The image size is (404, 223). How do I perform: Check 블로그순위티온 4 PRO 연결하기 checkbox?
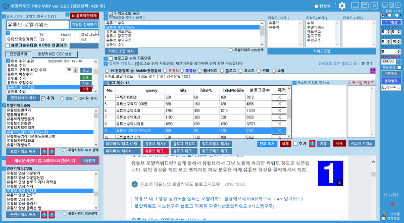coord(8,45)
